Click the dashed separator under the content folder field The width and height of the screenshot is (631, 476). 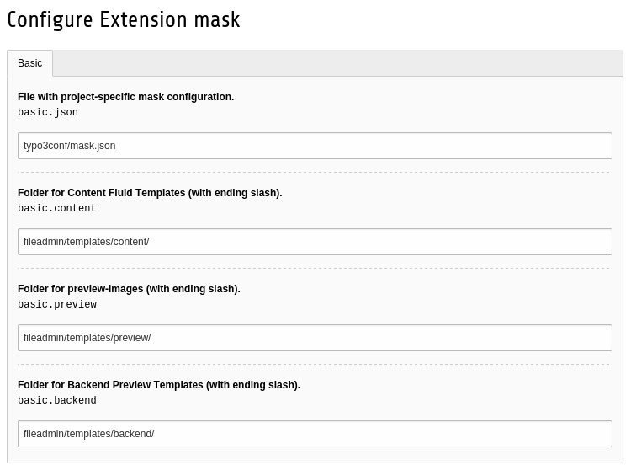(315, 269)
